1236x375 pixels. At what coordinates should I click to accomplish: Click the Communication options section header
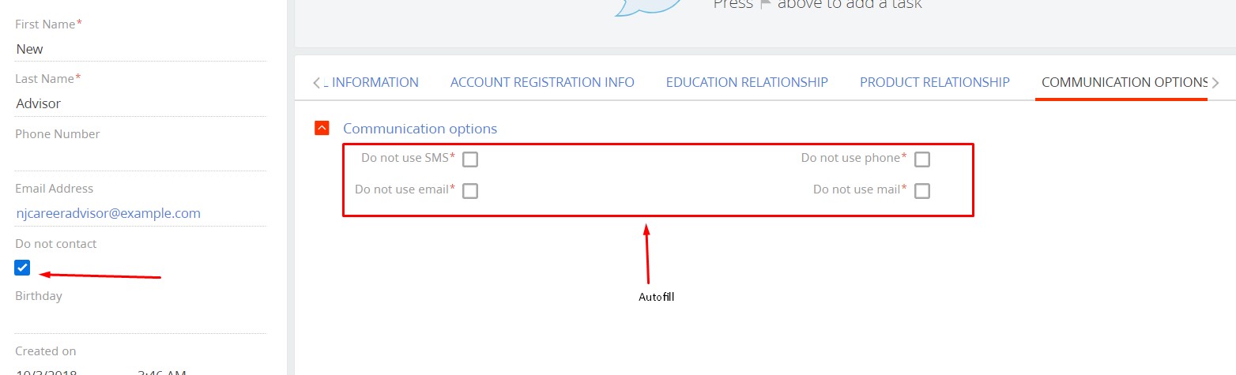tap(420, 129)
